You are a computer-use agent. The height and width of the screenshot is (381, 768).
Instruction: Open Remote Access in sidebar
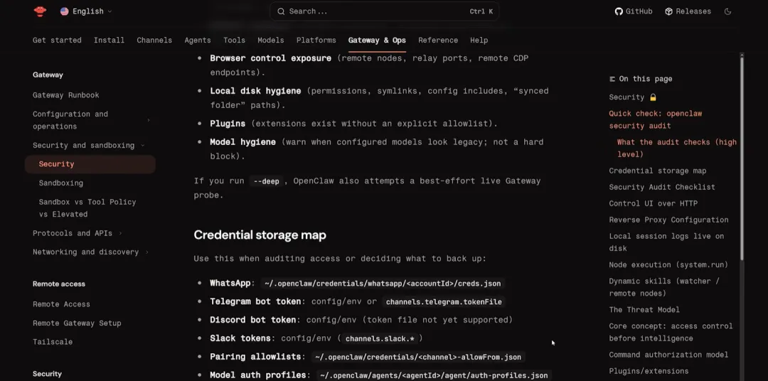point(61,304)
